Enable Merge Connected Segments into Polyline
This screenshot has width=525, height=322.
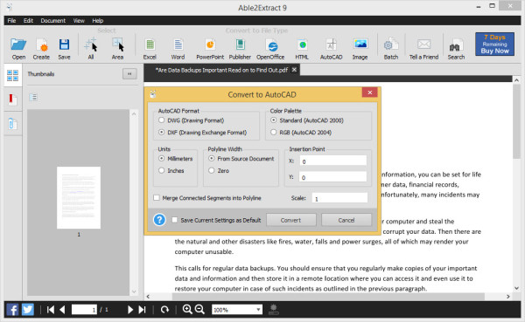157,198
